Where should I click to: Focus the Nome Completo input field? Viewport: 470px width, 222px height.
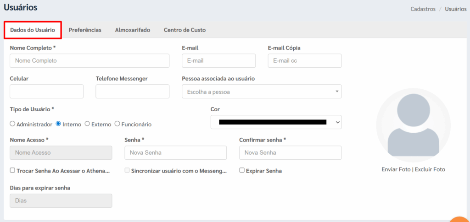point(90,61)
